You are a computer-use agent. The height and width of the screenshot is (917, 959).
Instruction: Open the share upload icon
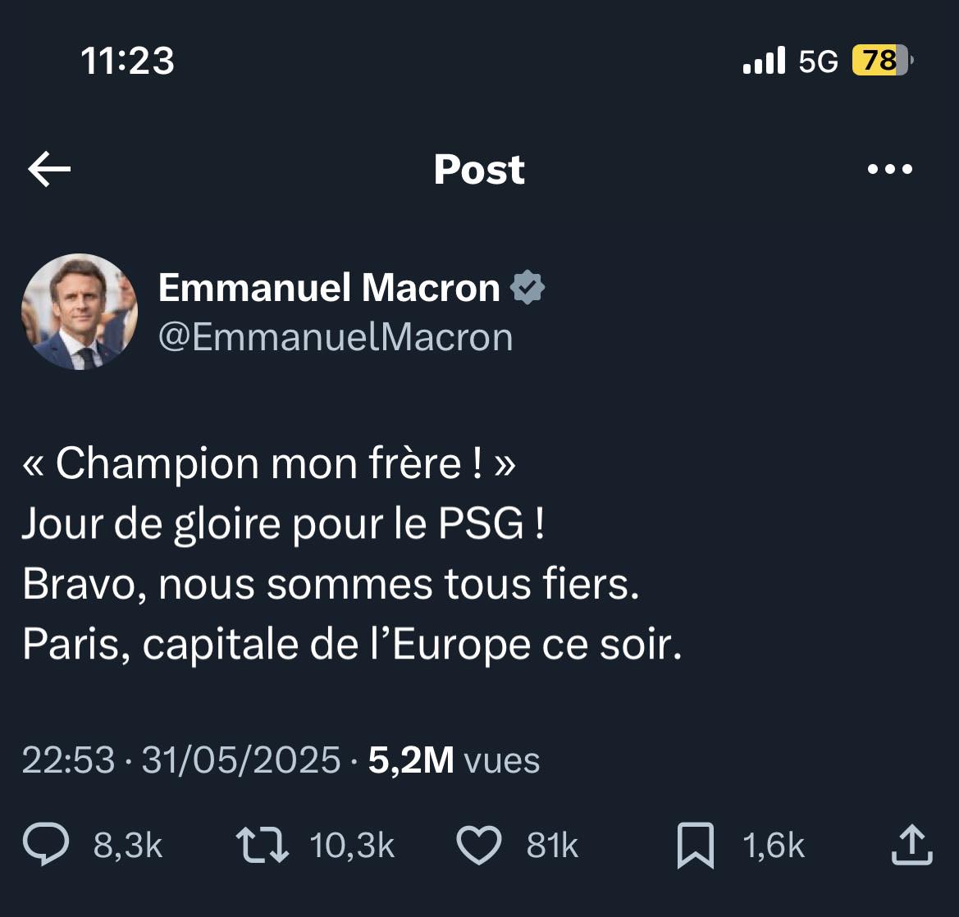pos(911,845)
